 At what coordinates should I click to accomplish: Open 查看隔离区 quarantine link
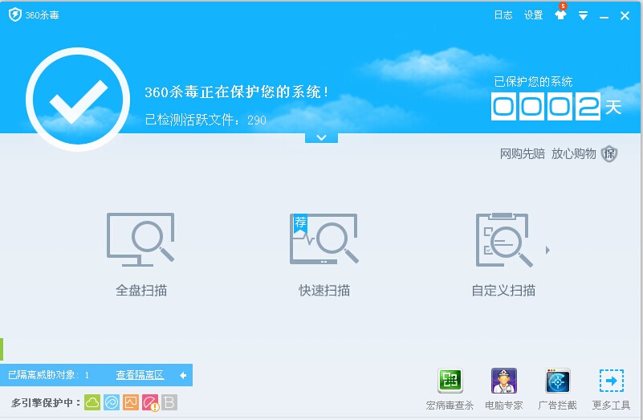(x=140, y=375)
